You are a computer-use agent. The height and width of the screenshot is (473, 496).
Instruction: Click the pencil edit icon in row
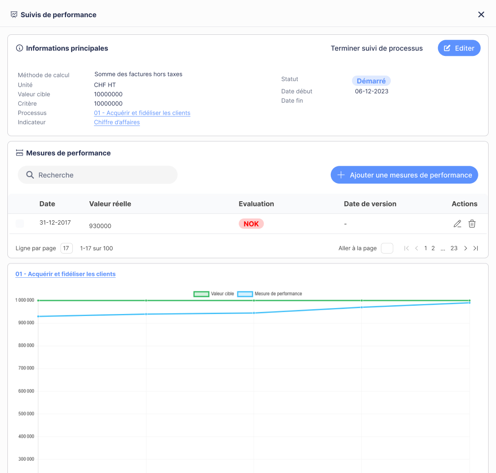pyautogui.click(x=457, y=224)
